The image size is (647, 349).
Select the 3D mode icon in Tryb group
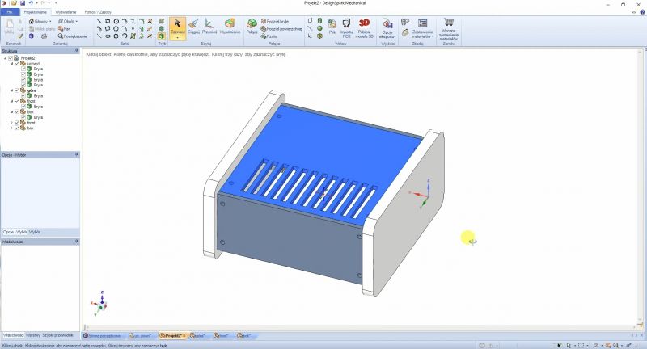(161, 36)
